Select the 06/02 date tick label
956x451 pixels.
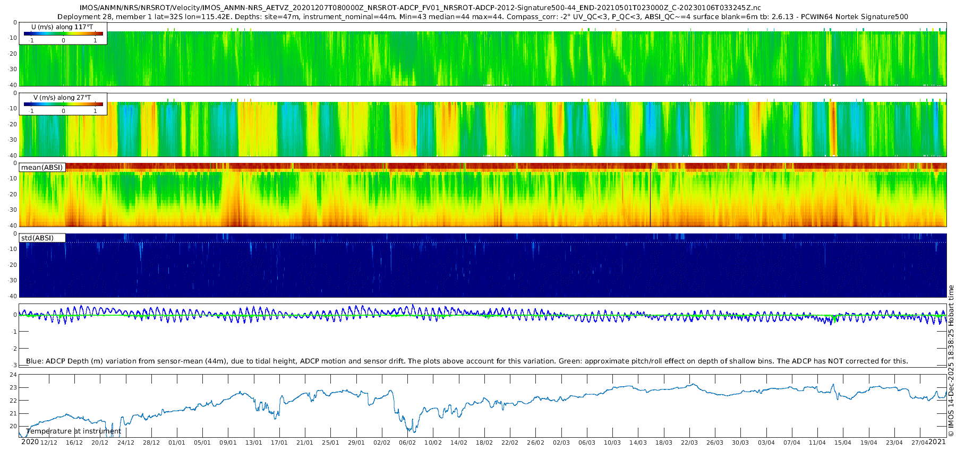tap(407, 443)
